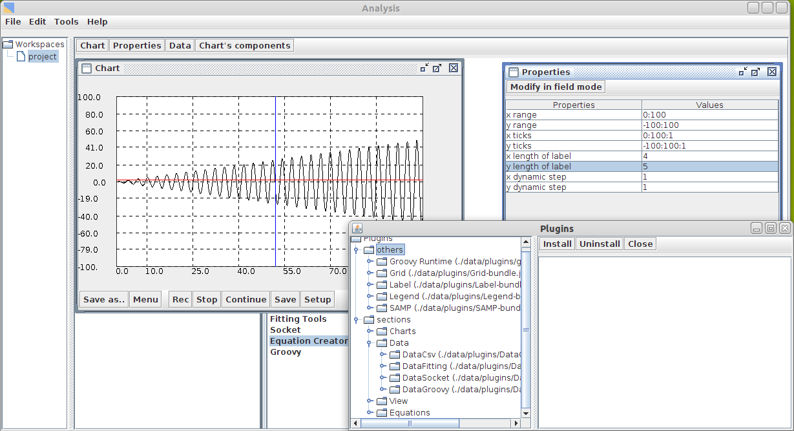Select the y length of label row
794x431 pixels.
click(x=642, y=167)
